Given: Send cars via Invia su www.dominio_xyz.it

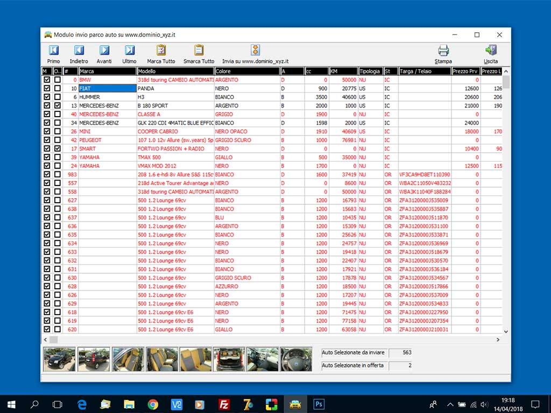Looking at the screenshot, I should click(x=255, y=54).
